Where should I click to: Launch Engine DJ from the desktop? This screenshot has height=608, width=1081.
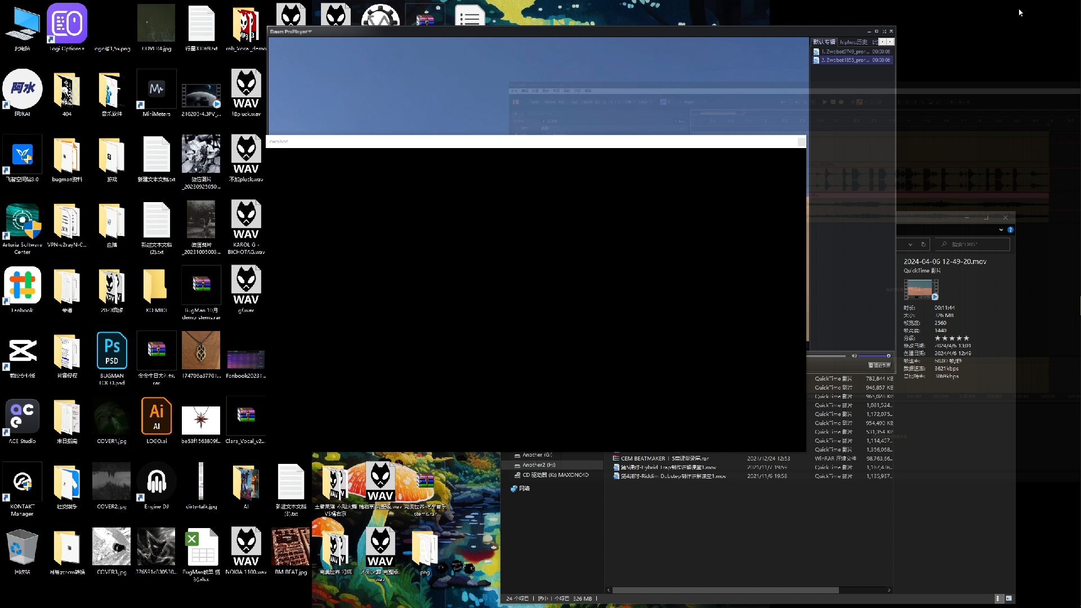pos(157,486)
